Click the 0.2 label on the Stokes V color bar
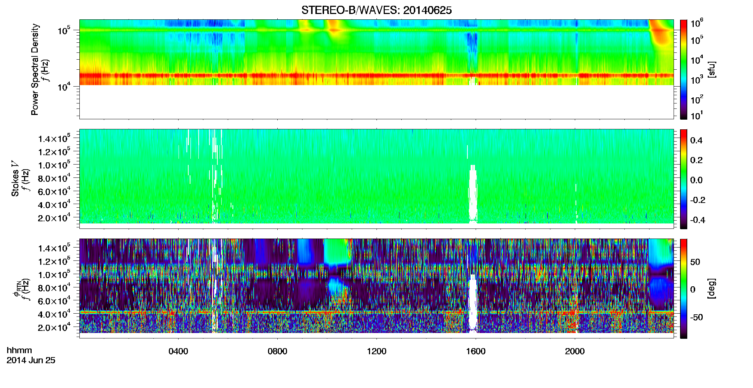Viewport: 753px width, 388px height. tap(696, 160)
